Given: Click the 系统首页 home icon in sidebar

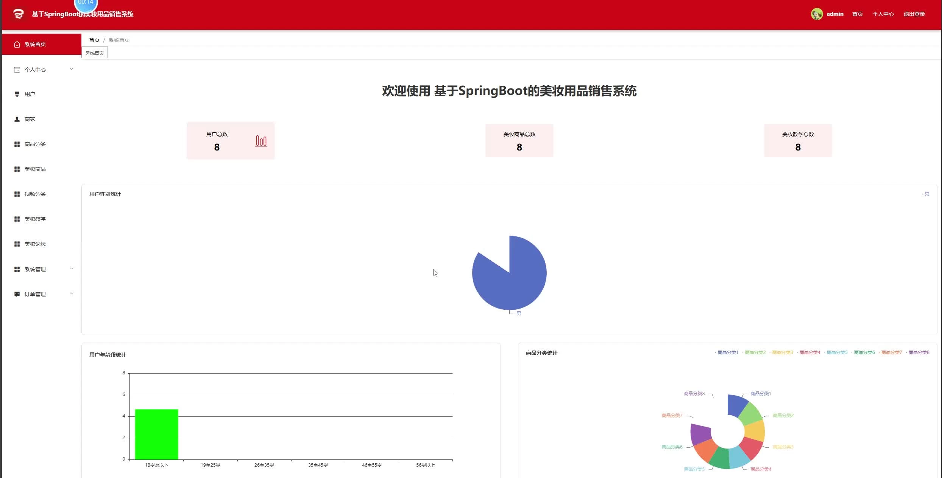Looking at the screenshot, I should coord(17,44).
